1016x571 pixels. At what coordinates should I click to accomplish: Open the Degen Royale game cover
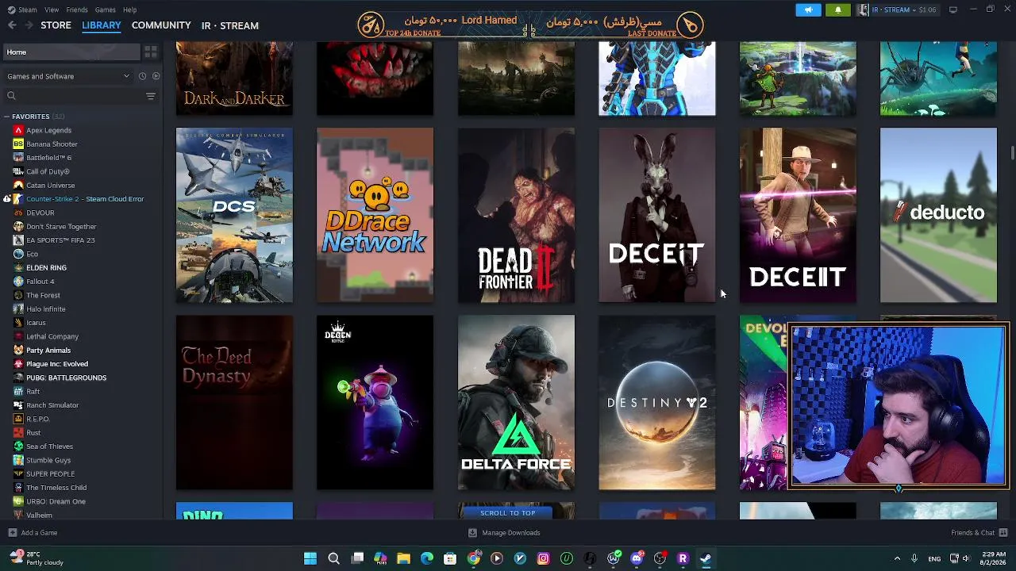tap(375, 403)
